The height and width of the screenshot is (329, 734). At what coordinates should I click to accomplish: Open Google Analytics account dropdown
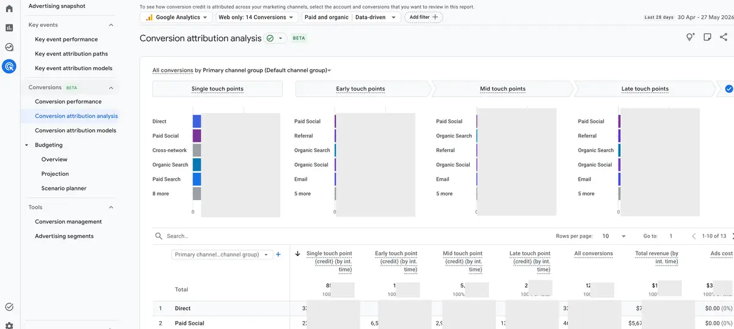point(176,17)
